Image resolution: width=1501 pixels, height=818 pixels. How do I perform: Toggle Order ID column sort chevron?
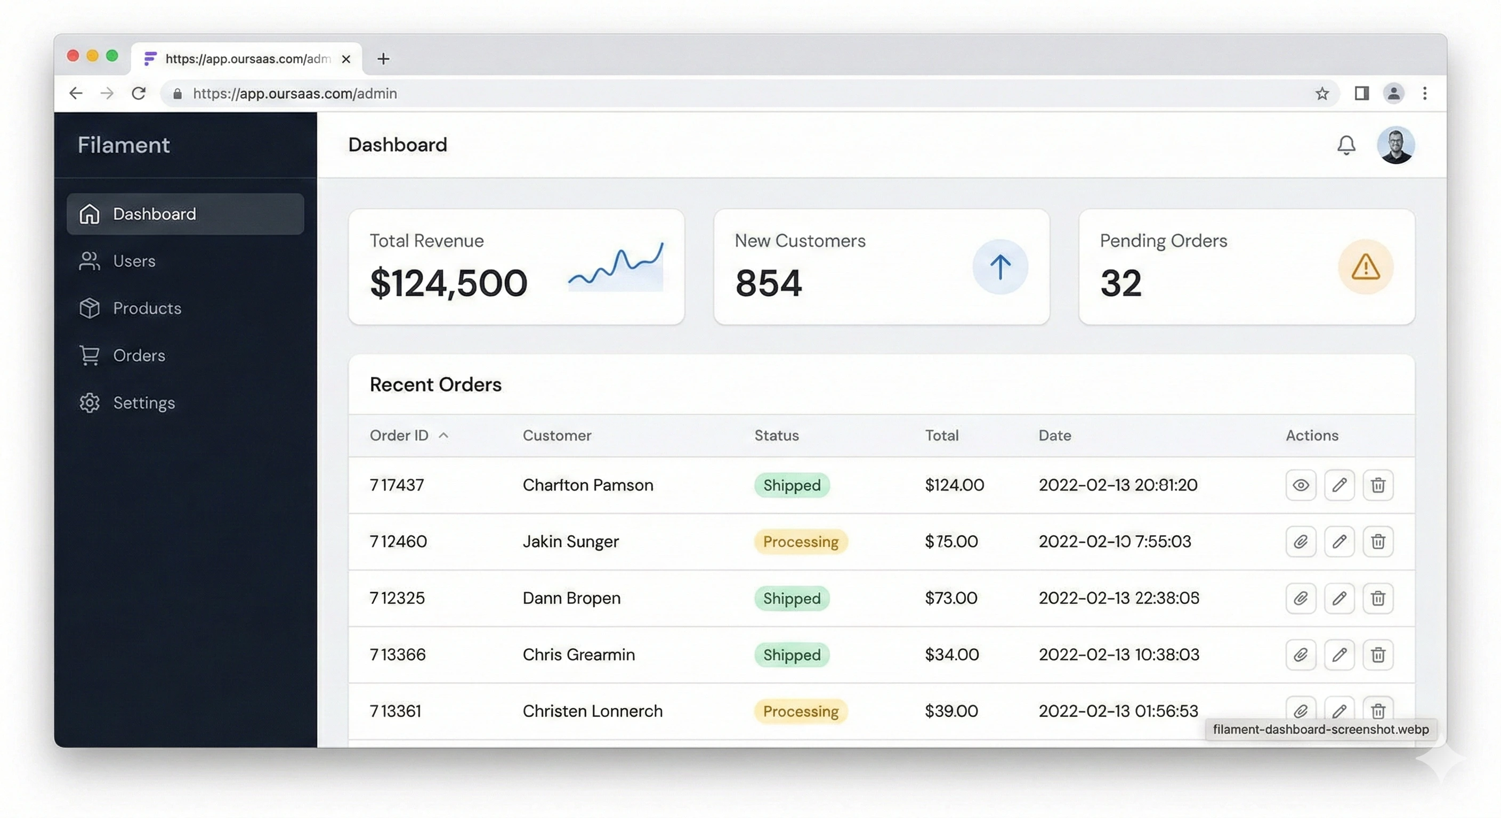(x=443, y=435)
